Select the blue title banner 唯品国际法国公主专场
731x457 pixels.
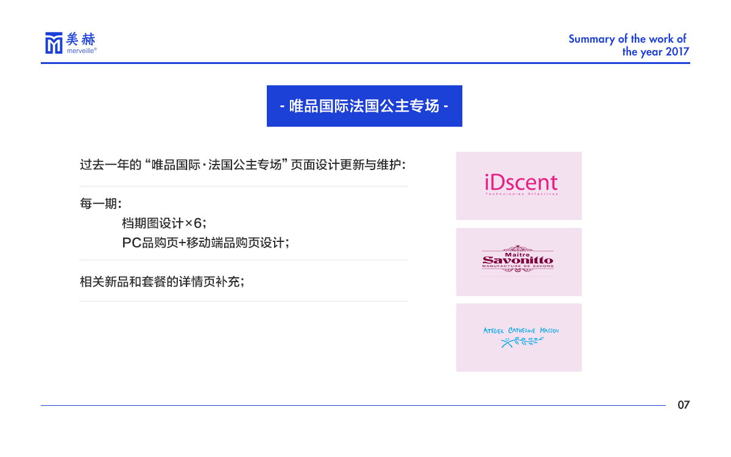364,106
